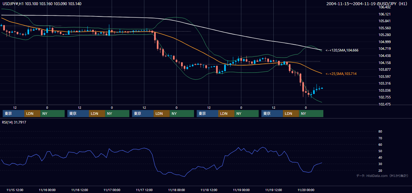Viewport: 412px width, 193px height.
Task: Click price axis value 103.316
Action: point(384,83)
